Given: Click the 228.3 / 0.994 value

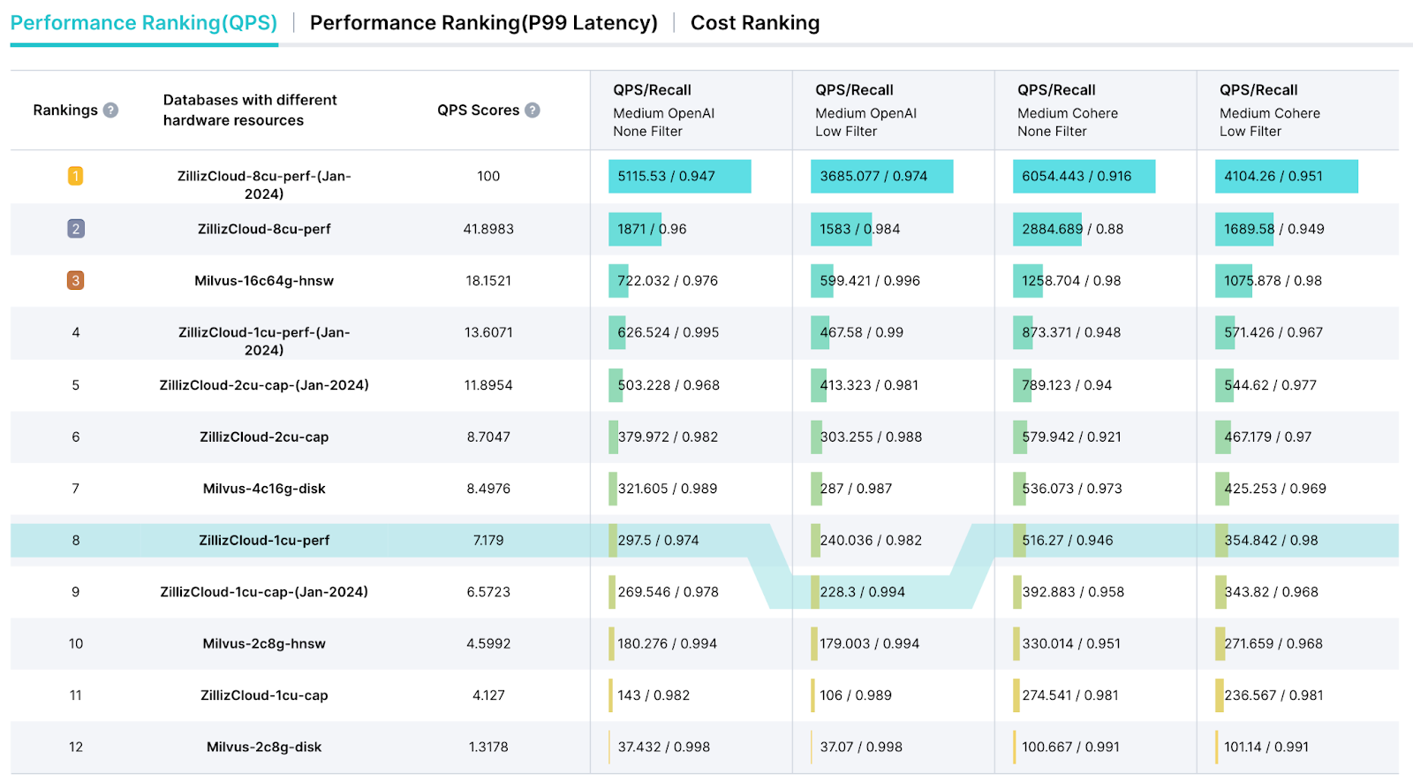Looking at the screenshot, I should coord(862,592).
